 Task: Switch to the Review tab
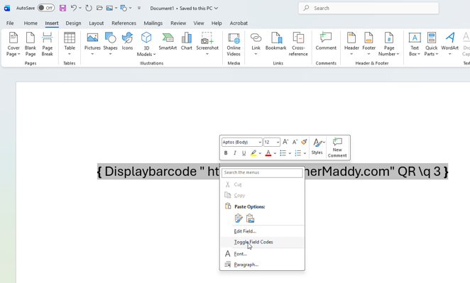(178, 23)
